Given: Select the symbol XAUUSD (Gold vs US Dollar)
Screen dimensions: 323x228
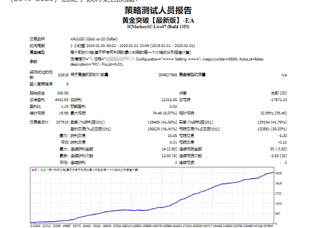Looking at the screenshot, I should (x=94, y=39).
